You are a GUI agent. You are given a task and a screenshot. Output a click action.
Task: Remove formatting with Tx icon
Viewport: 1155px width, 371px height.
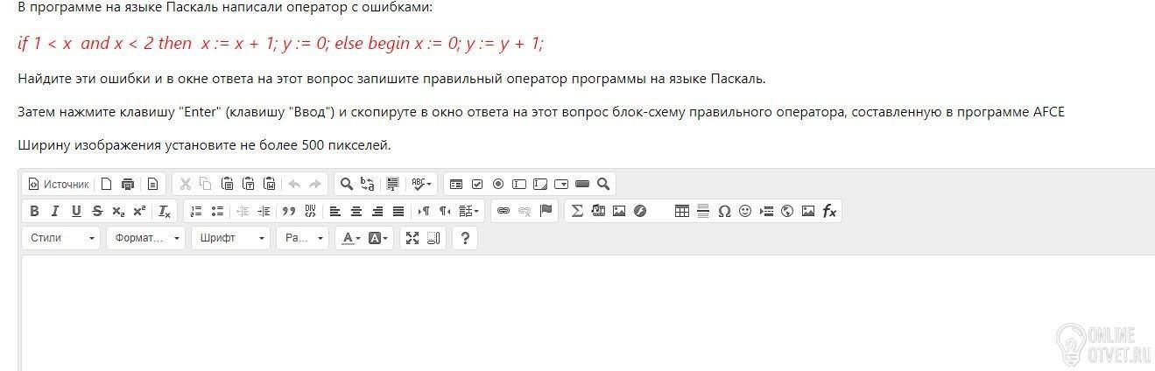click(165, 211)
